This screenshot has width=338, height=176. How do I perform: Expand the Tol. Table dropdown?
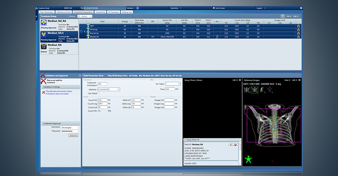[x=173, y=84]
